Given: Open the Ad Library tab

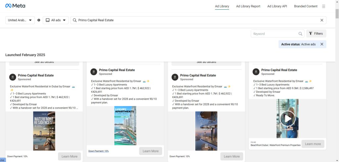Looking at the screenshot, I should click(222, 6).
